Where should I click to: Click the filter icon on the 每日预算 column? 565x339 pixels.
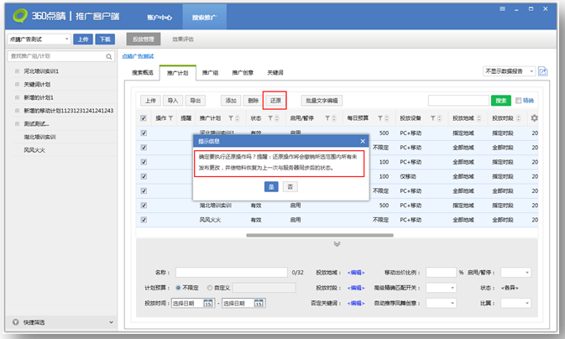(x=379, y=118)
